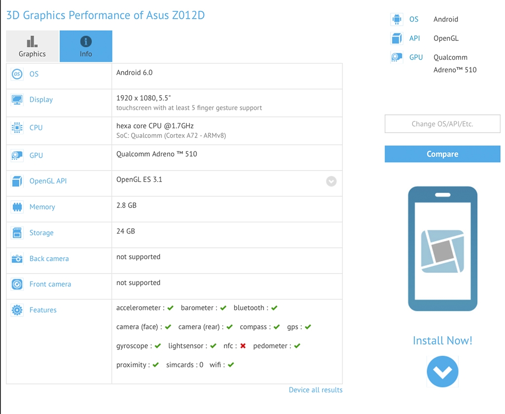Image resolution: width=505 pixels, height=414 pixels.
Task: Click the 24 GB storage value
Action: point(126,231)
